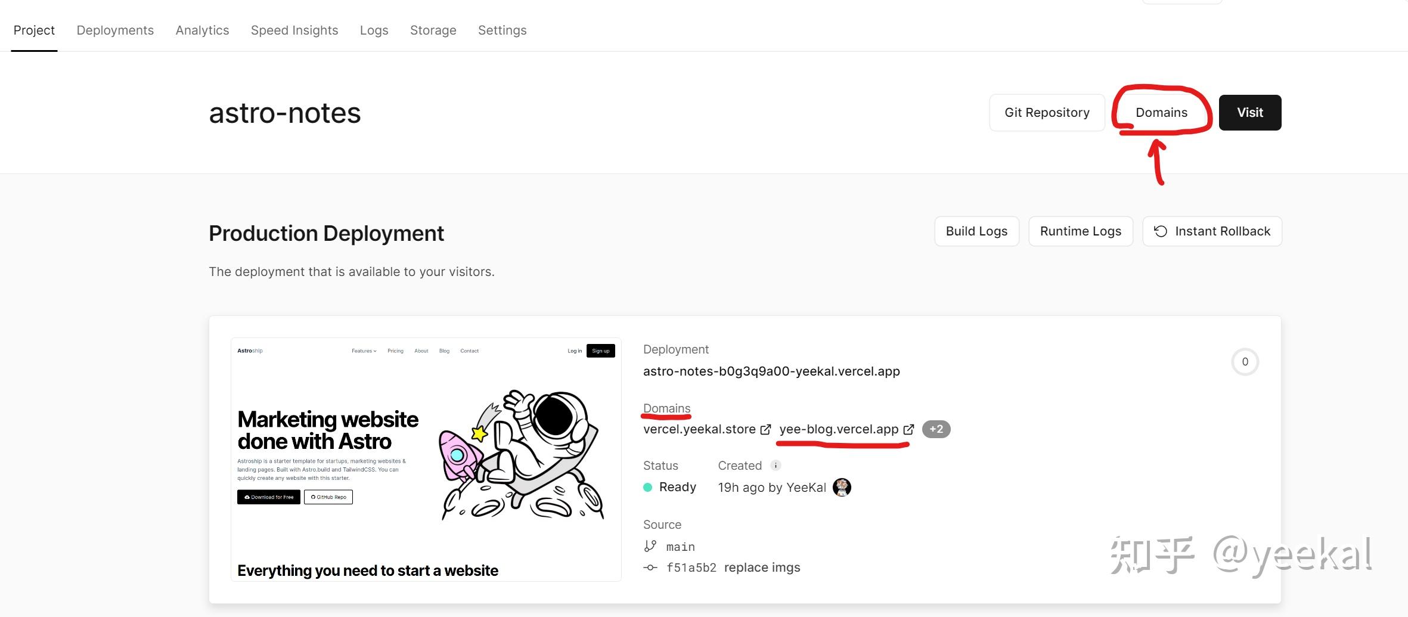The image size is (1408, 617).
Task: Click the git branch icon beside main
Action: click(x=650, y=546)
